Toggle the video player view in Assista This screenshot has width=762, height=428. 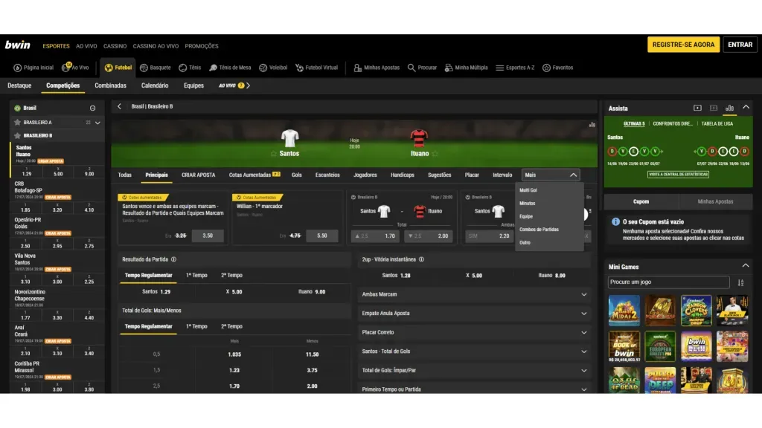(x=697, y=107)
